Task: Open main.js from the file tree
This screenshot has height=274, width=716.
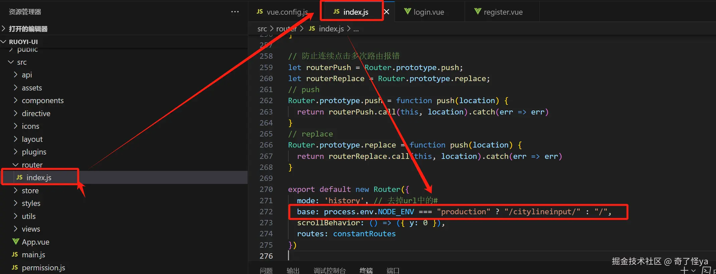Action: tap(33, 255)
